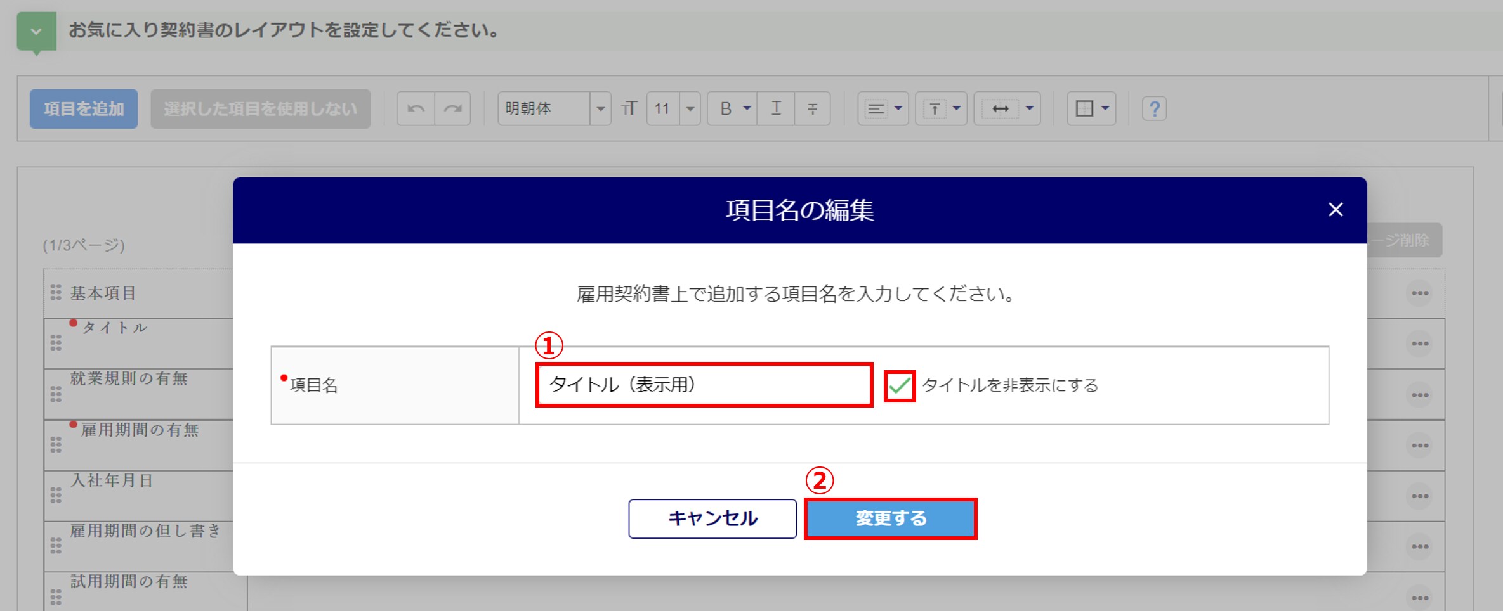
Task: Click the width adjustment arrows icon
Action: (1000, 109)
